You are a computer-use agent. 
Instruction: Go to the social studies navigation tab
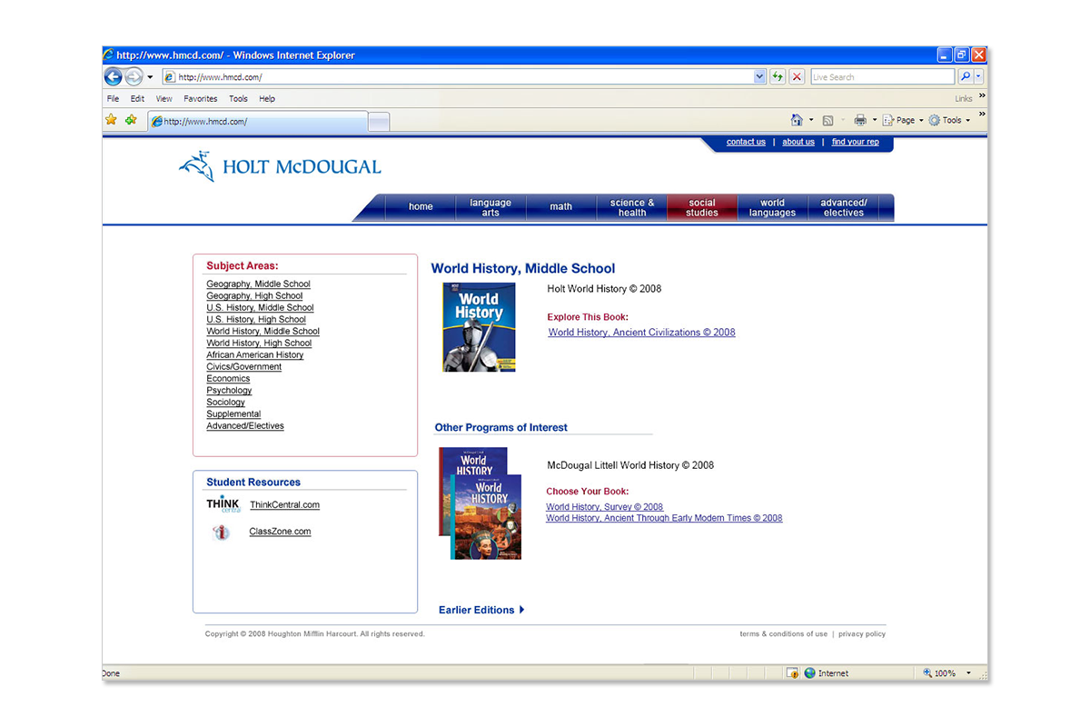click(x=702, y=207)
